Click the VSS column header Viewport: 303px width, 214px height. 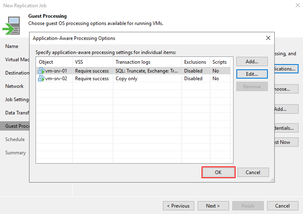(93, 62)
